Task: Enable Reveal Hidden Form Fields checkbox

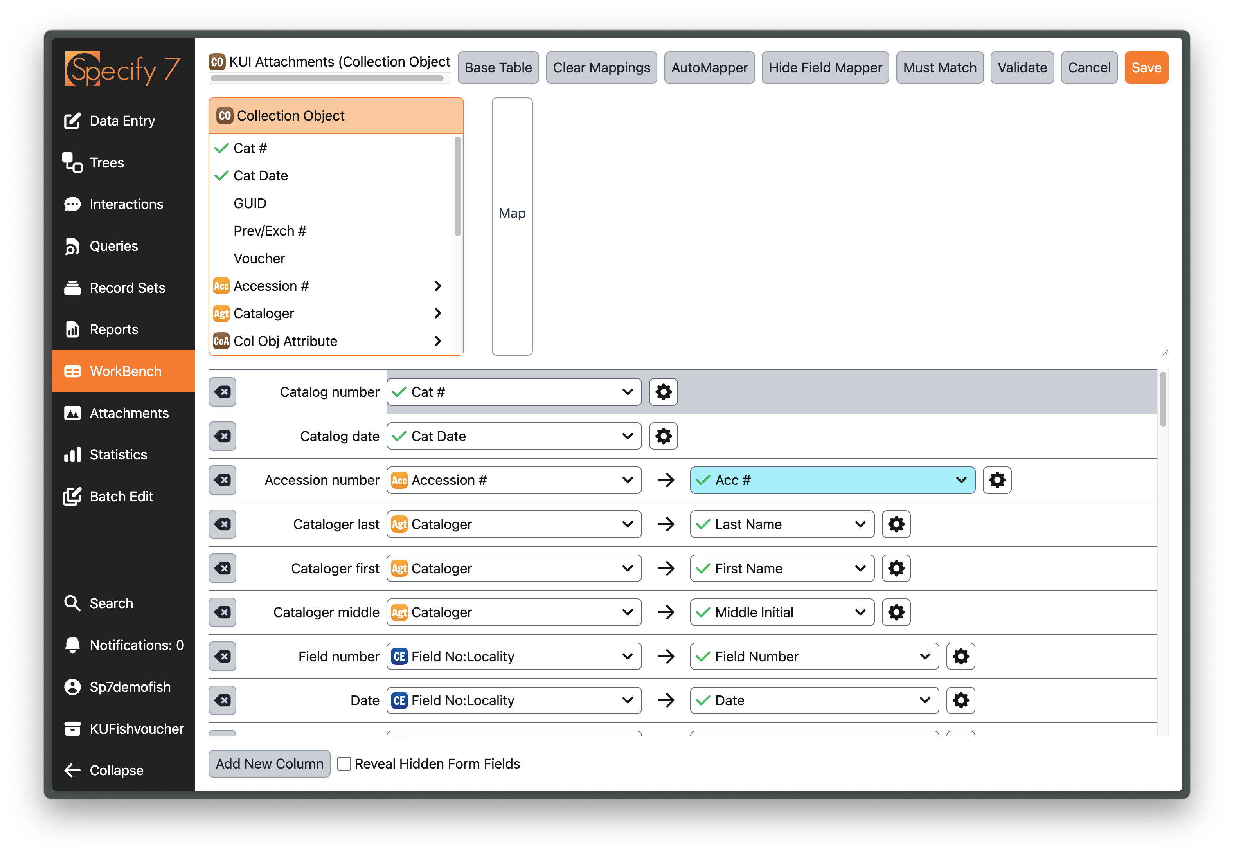Action: [x=344, y=763]
